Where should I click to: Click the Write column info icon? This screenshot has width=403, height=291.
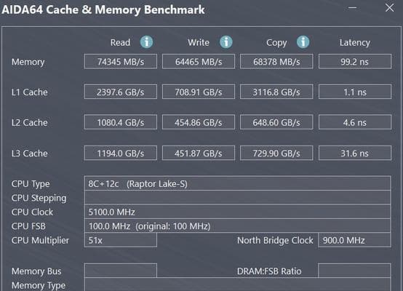point(226,42)
